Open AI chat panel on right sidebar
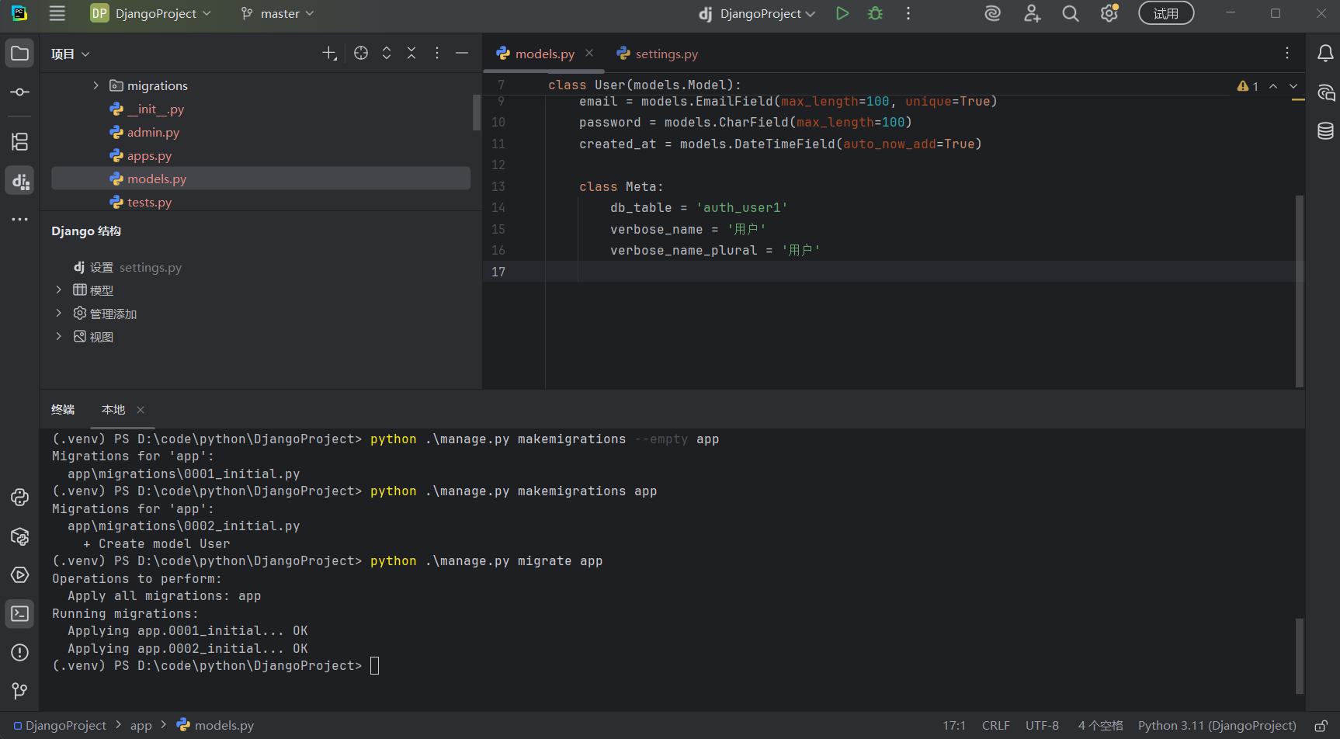 1325,93
